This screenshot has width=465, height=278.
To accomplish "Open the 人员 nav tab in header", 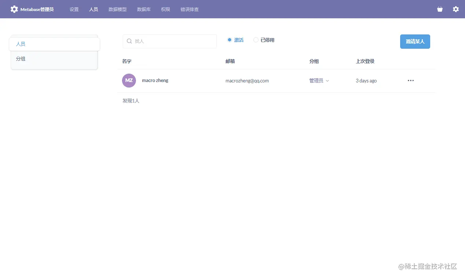I will [93, 10].
